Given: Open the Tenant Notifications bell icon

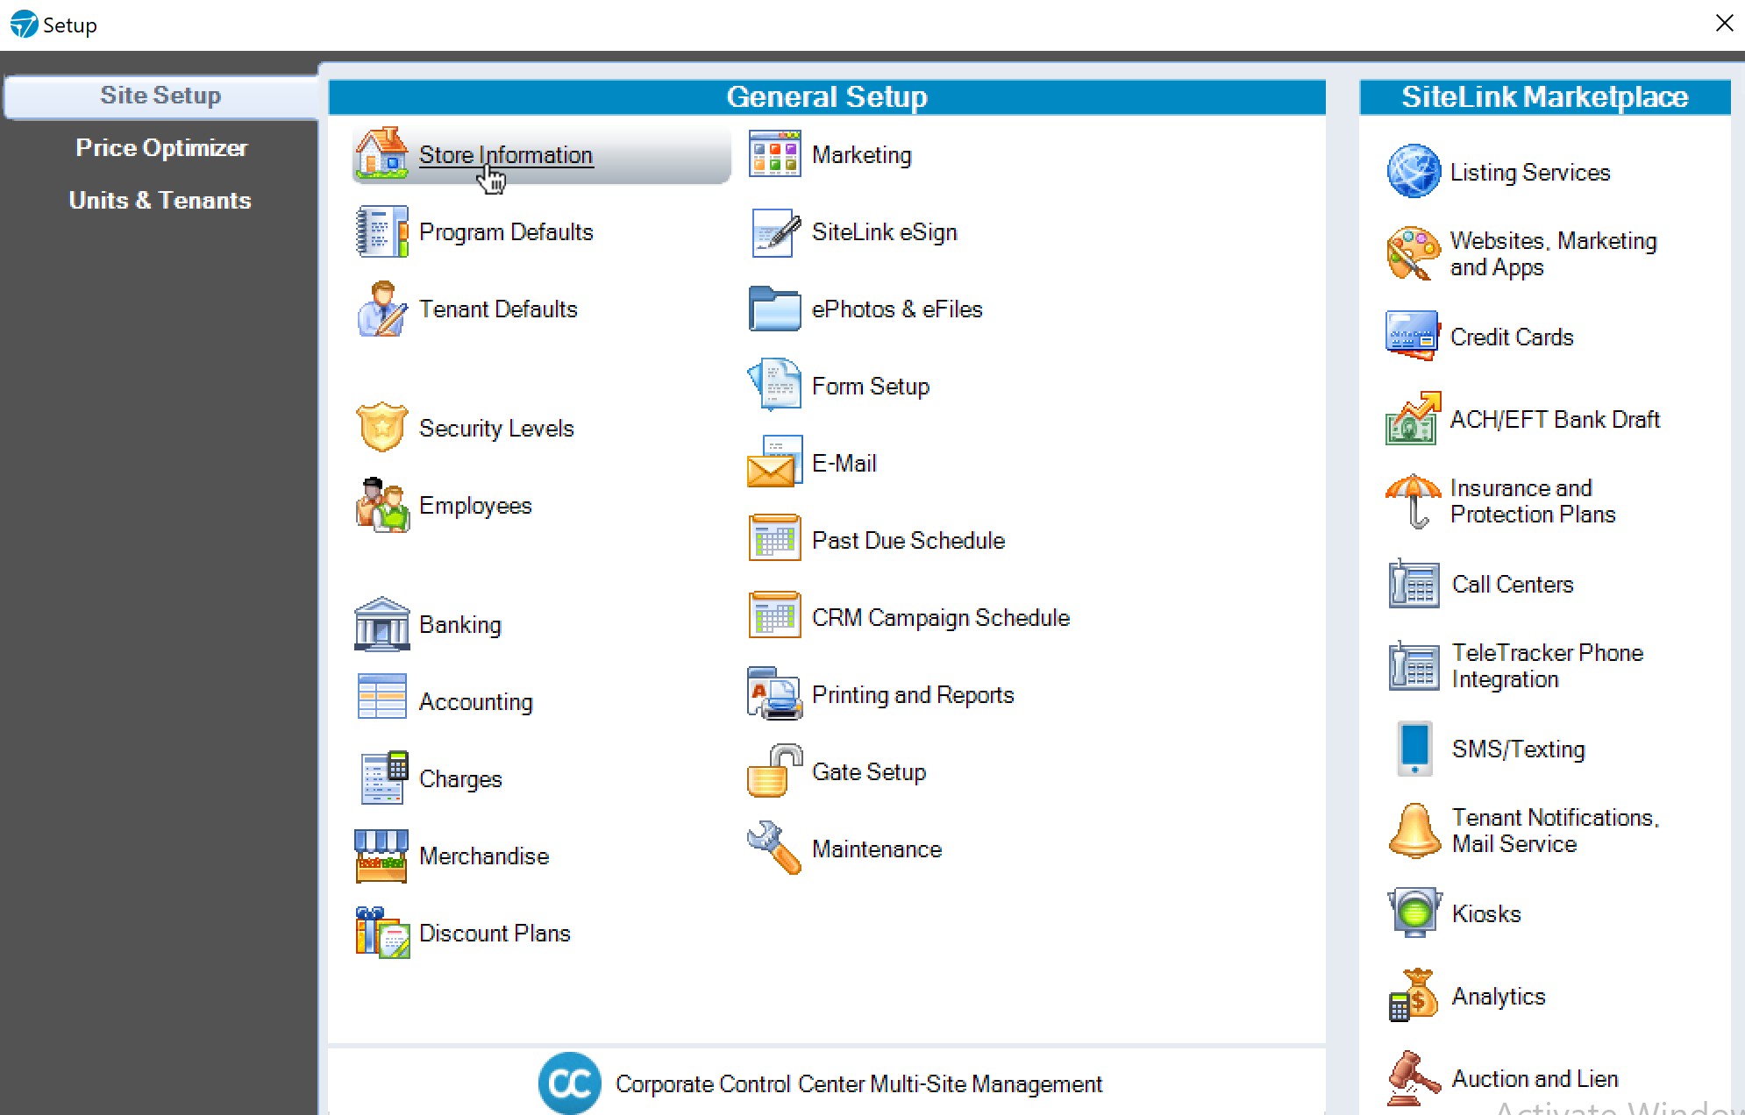Looking at the screenshot, I should [1414, 830].
